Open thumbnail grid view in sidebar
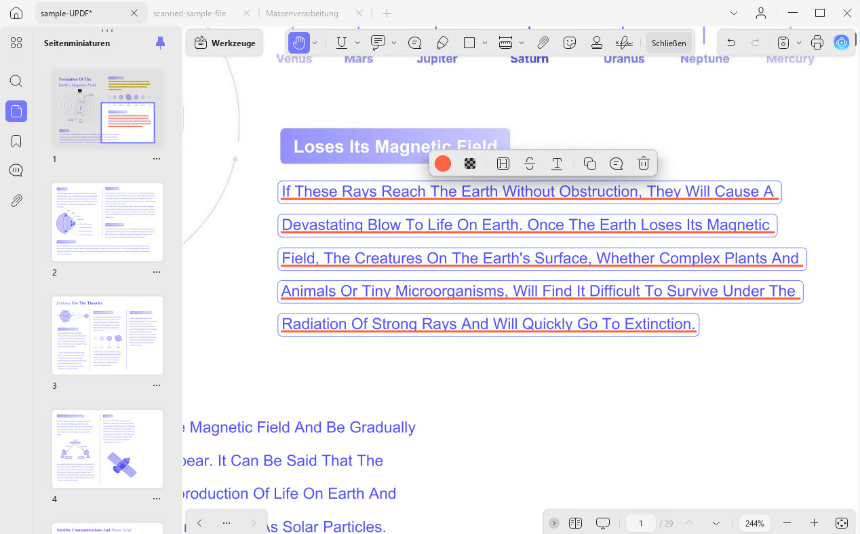This screenshot has width=860, height=534. point(16,43)
